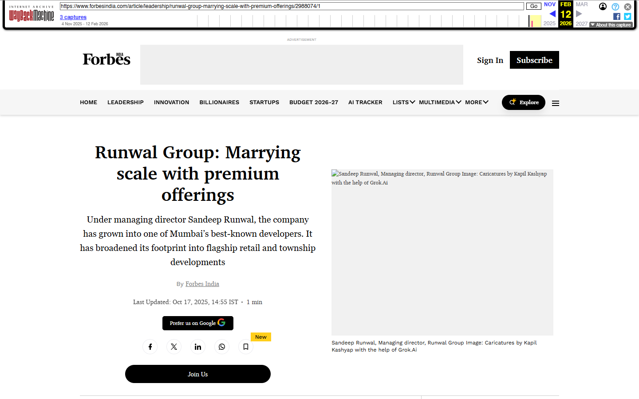The height and width of the screenshot is (399, 639).
Task: Click the capture sparkline timeline graph
Action: (369, 21)
